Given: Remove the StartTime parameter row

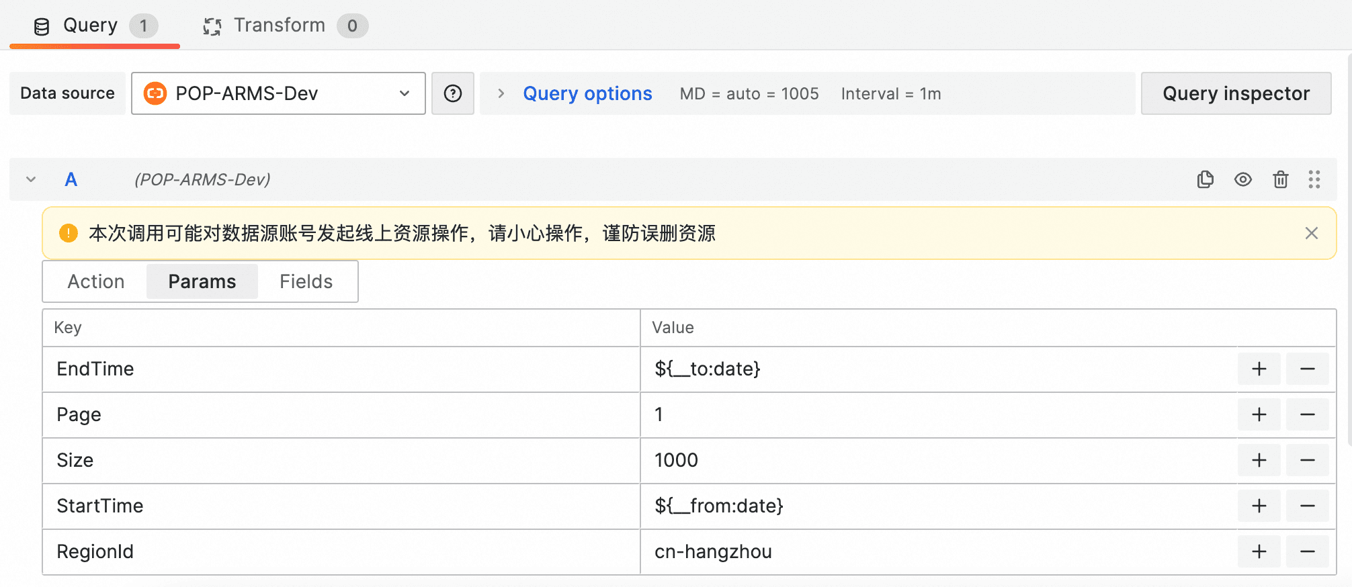Looking at the screenshot, I should pos(1307,506).
